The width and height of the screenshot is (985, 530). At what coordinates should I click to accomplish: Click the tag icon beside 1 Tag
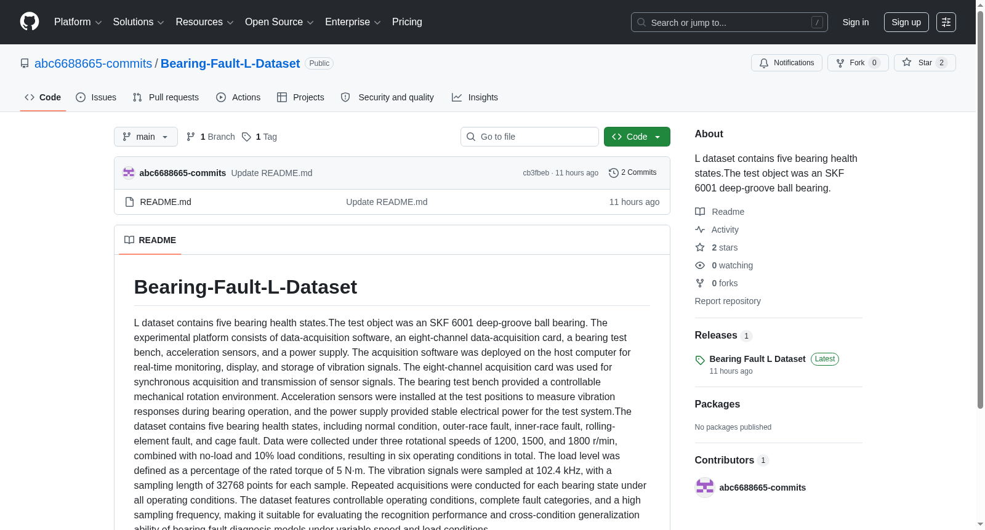246,137
